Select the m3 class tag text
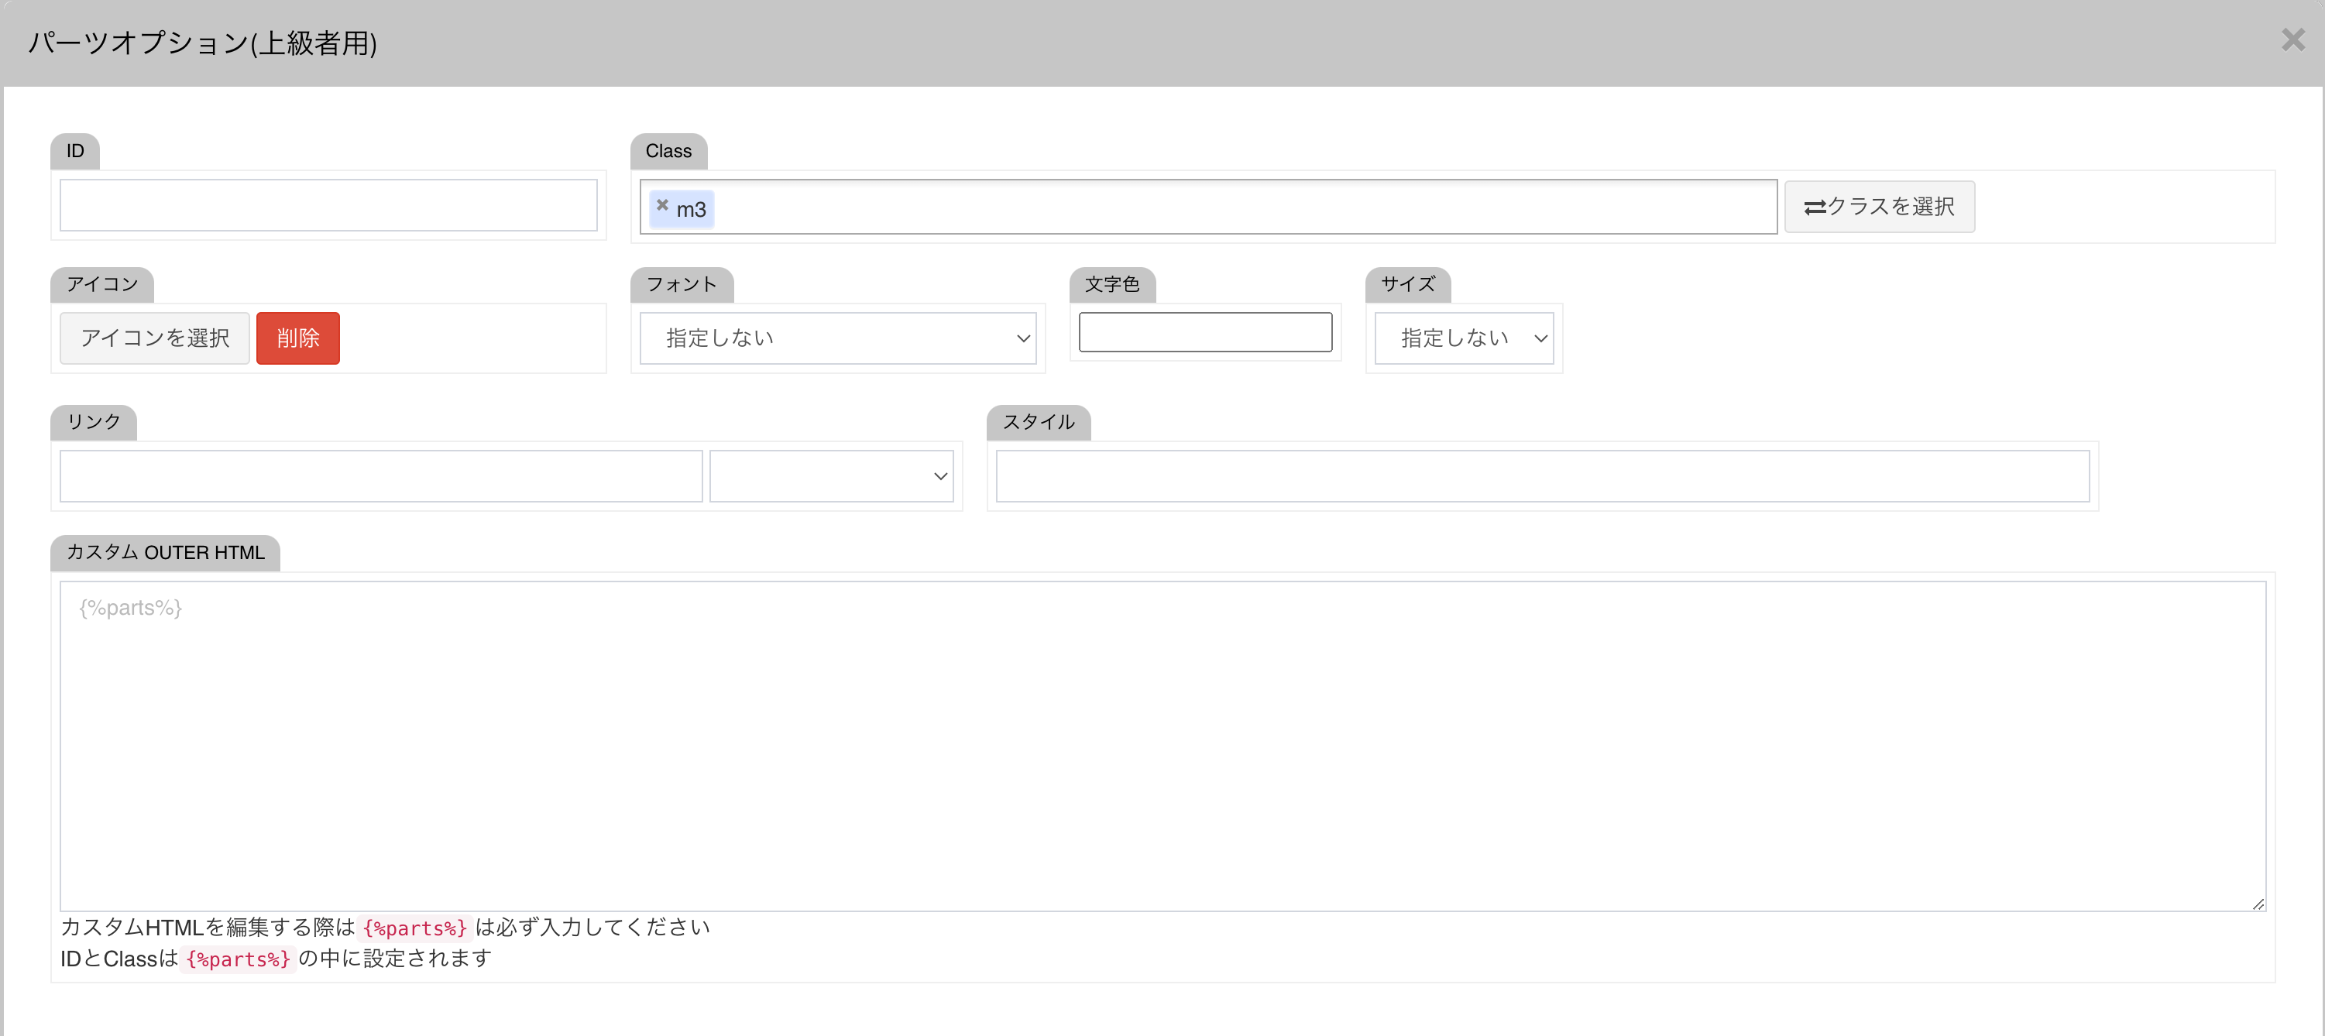2325x1036 pixels. [x=692, y=209]
